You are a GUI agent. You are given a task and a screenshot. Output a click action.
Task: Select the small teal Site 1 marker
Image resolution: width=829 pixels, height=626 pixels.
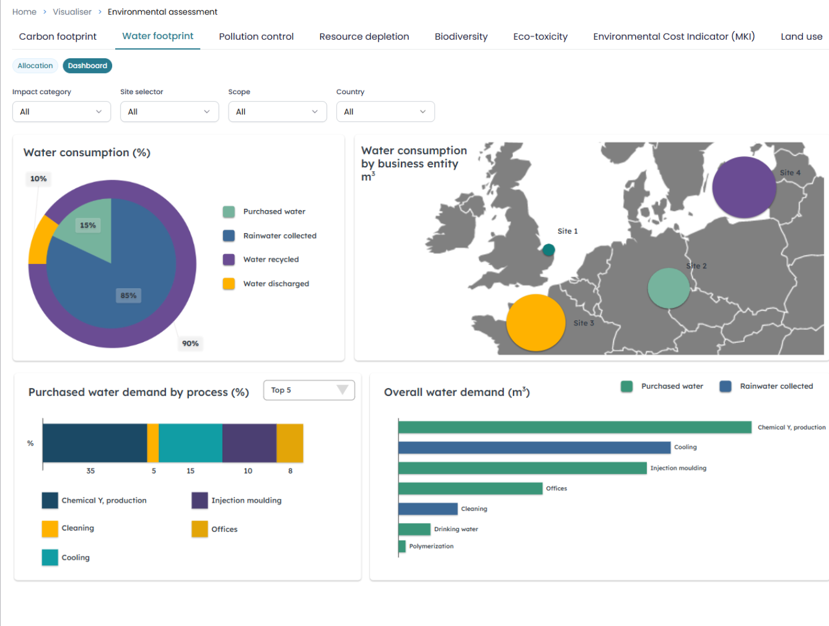click(x=548, y=250)
